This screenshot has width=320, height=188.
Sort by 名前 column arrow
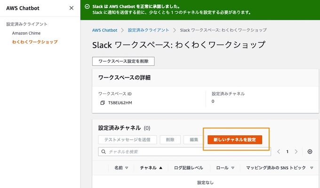[127, 168]
